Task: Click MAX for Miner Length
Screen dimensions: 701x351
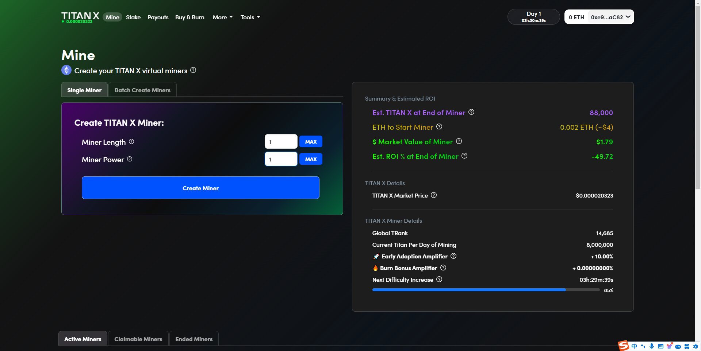Action: [311, 141]
